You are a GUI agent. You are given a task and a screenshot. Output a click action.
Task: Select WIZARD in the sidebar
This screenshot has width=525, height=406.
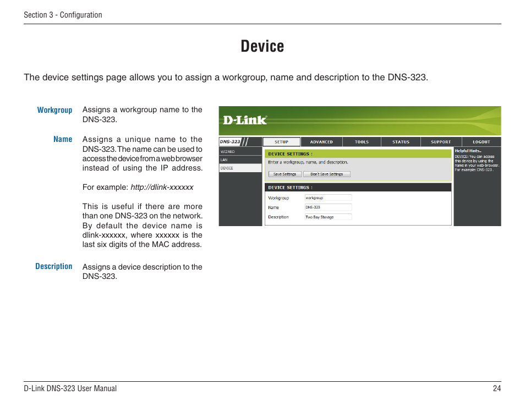(x=240, y=152)
